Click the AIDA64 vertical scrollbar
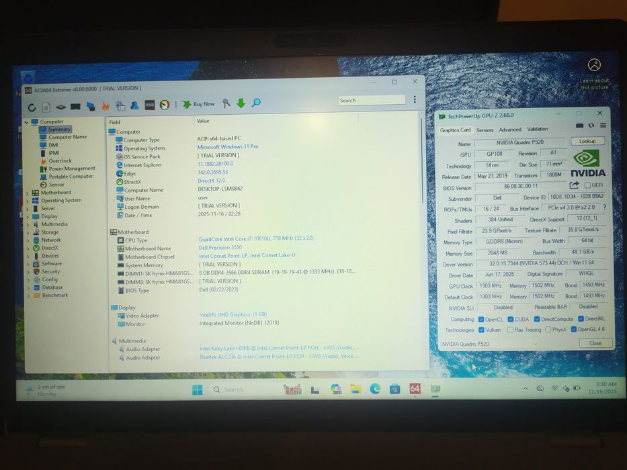 click(x=422, y=160)
